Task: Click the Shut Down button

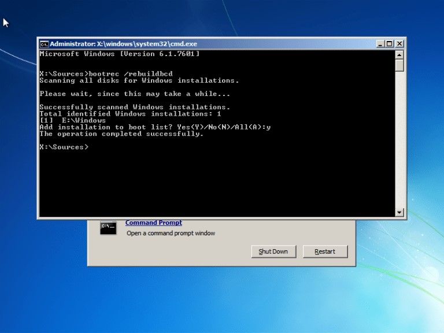Action: [x=273, y=251]
